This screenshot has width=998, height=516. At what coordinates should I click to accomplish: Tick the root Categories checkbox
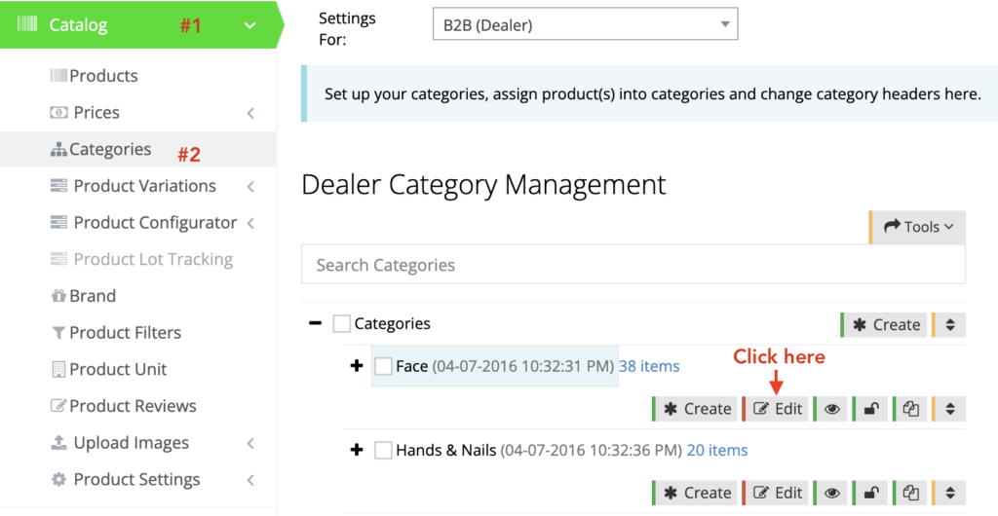pyautogui.click(x=341, y=324)
